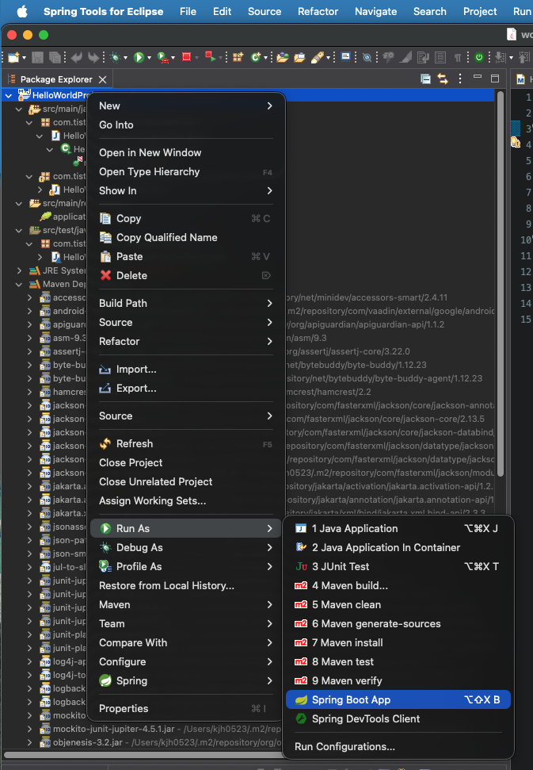Click the New Java Class toolbar icon

pyautogui.click(x=256, y=57)
